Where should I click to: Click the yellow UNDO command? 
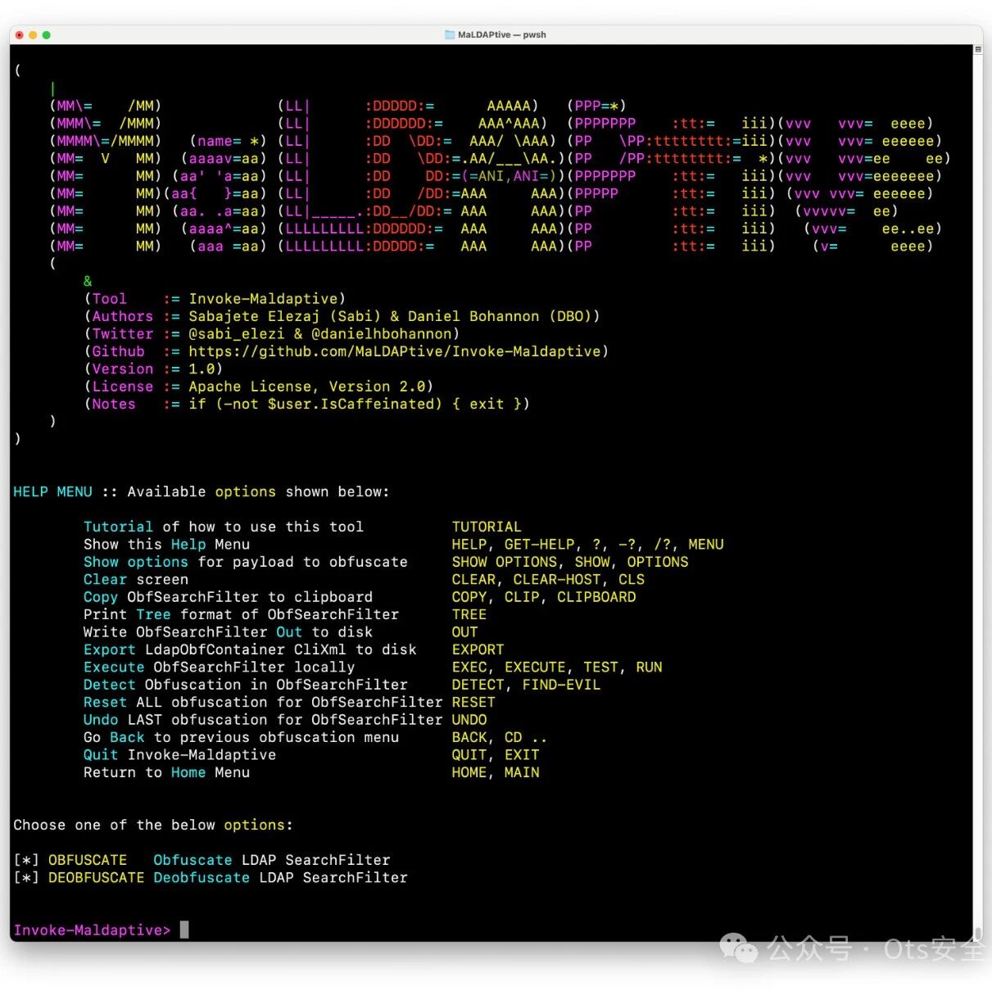click(469, 720)
